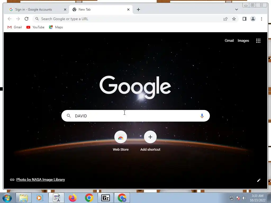The height and width of the screenshot is (203, 271).
Task: Click the Images link
Action: tap(243, 40)
